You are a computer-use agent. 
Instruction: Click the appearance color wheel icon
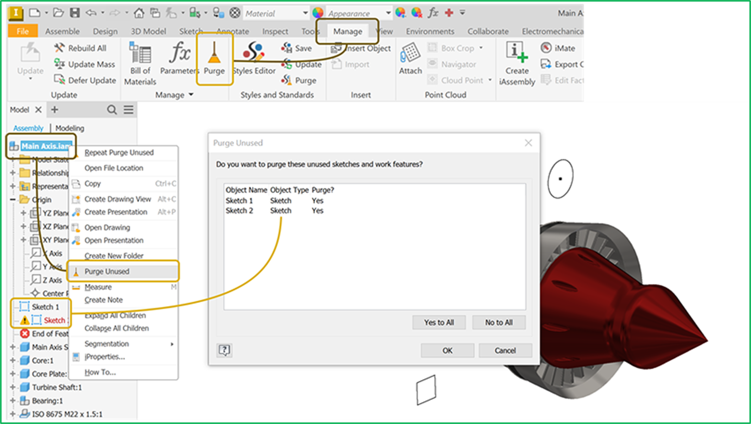(317, 13)
